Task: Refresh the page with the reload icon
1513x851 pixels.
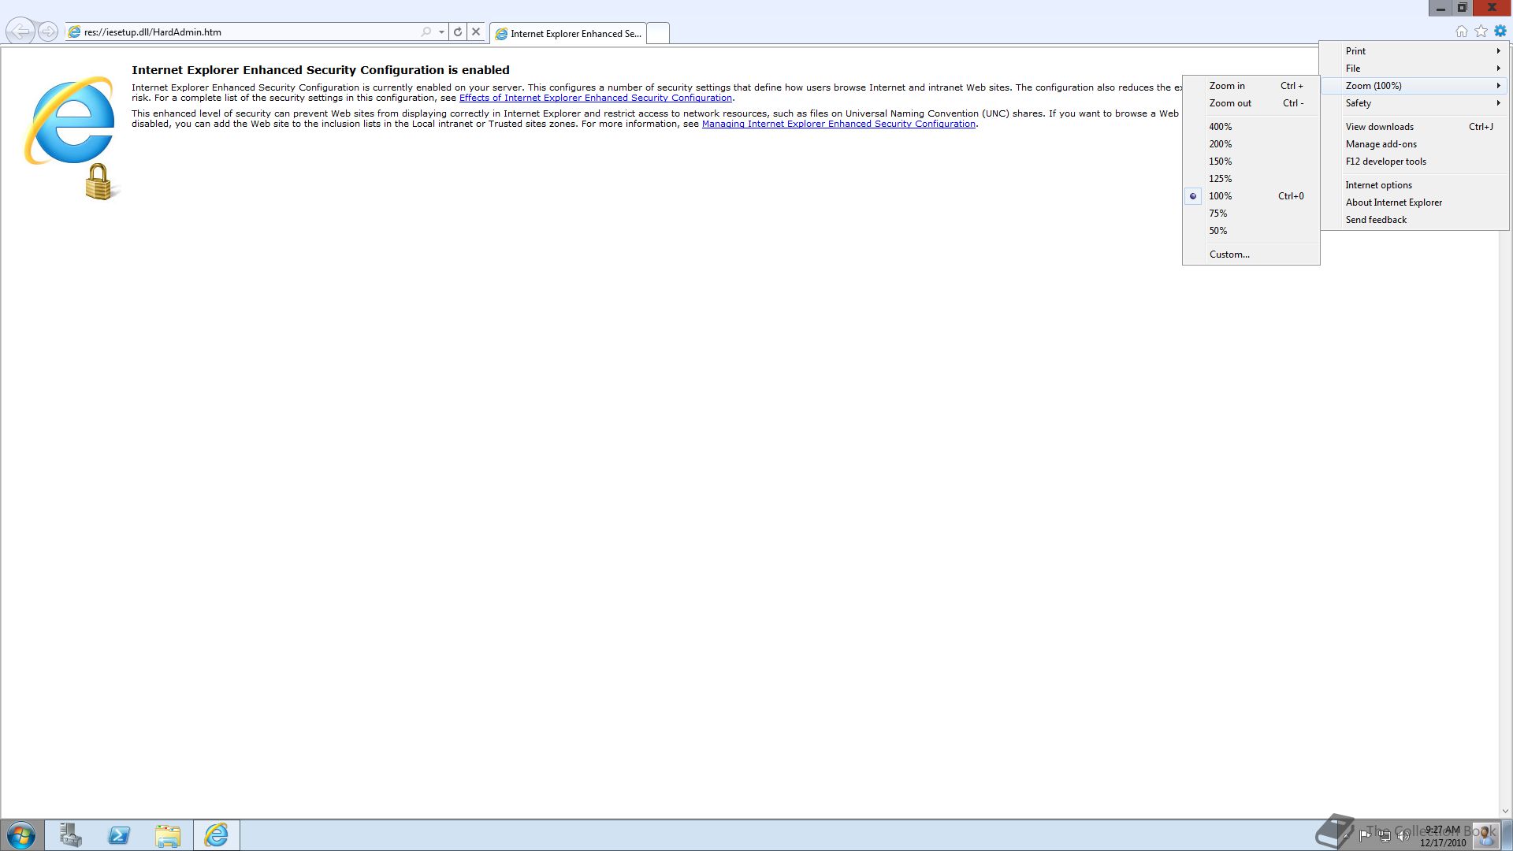Action: (x=458, y=32)
